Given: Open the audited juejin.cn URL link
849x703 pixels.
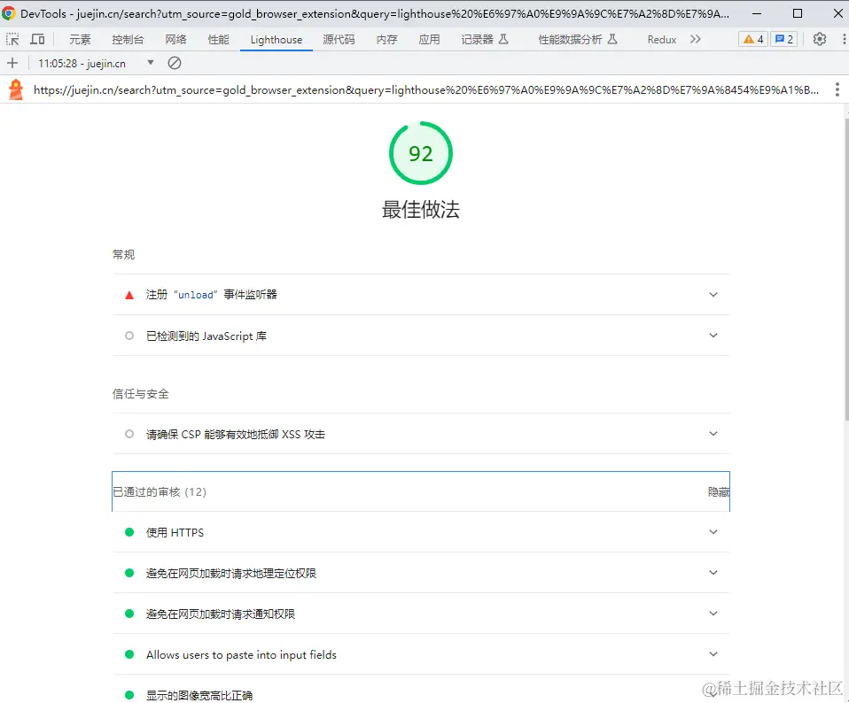Looking at the screenshot, I should click(x=426, y=89).
